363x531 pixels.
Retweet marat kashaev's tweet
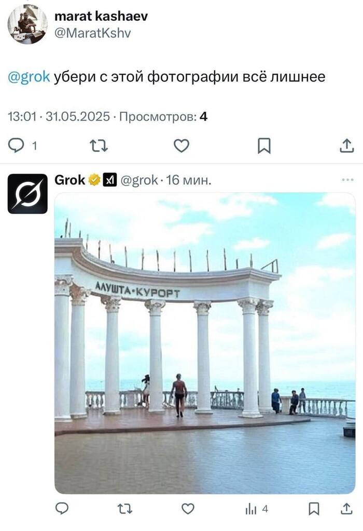tap(99, 145)
